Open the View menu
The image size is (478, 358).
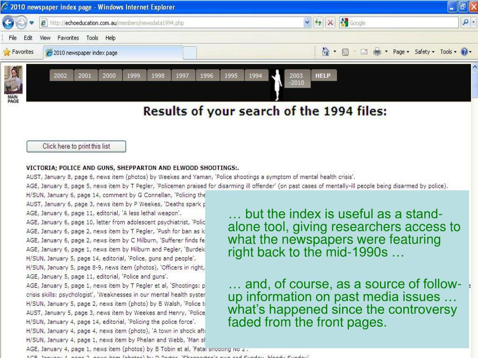pos(45,38)
